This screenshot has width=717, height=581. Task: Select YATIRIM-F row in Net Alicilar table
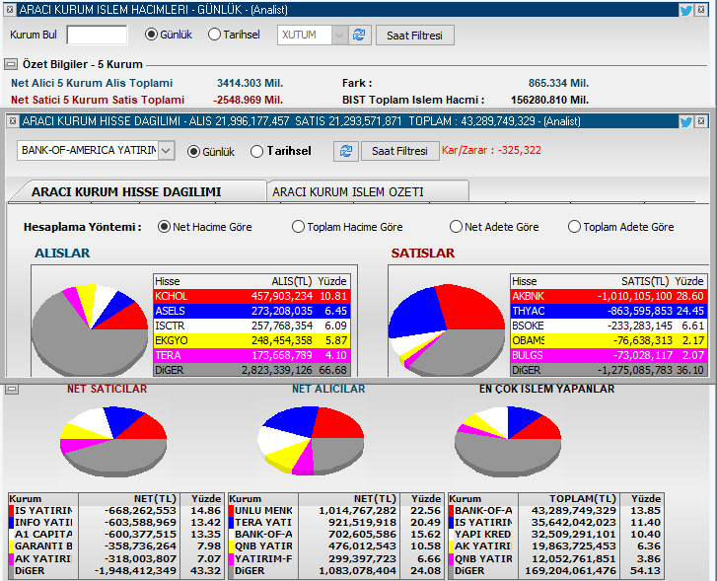point(335,558)
